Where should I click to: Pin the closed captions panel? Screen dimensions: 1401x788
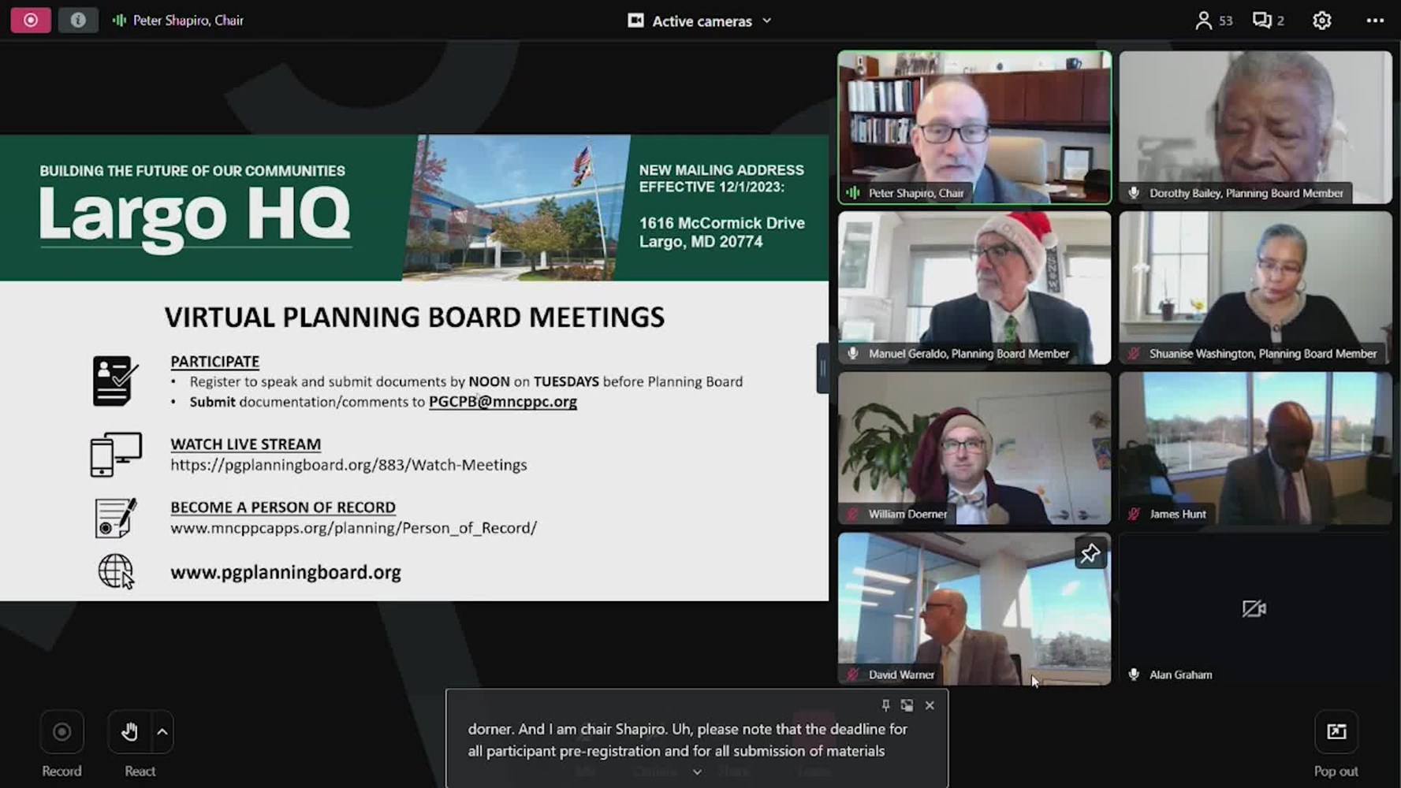click(885, 705)
